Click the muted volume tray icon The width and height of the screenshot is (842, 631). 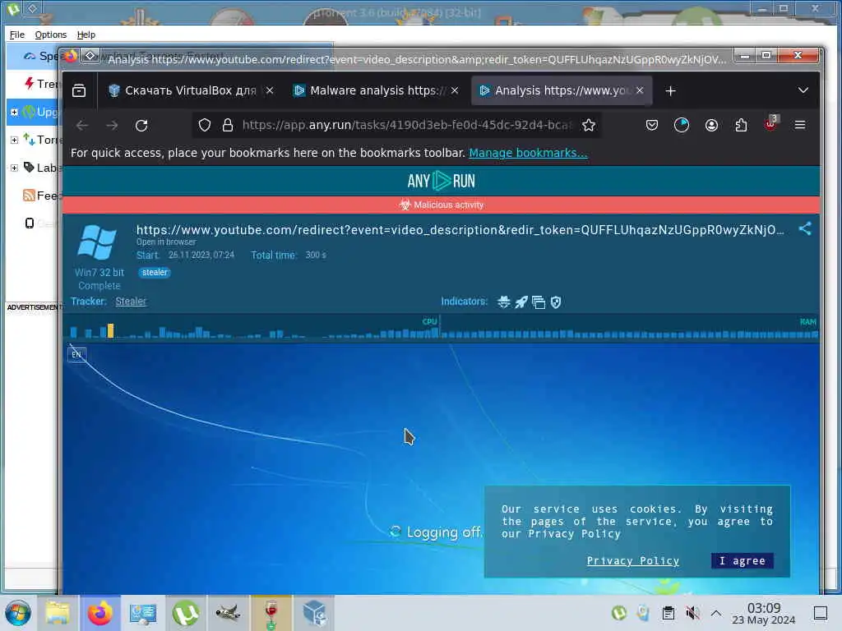(x=692, y=613)
